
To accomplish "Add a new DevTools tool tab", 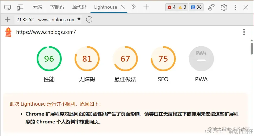I will point(146,7).
